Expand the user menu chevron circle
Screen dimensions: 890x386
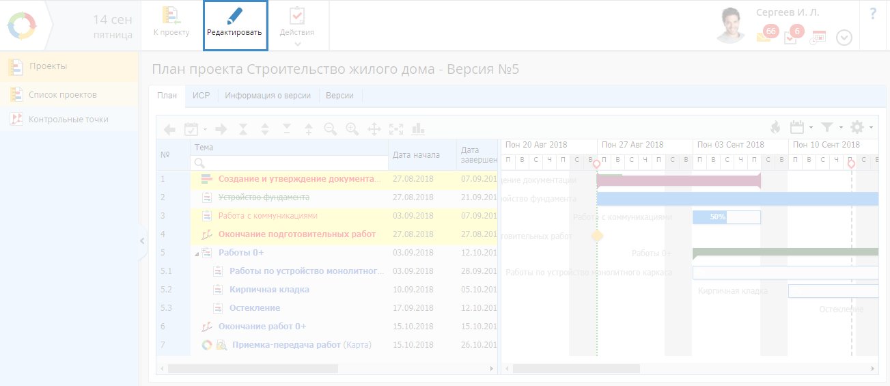[x=844, y=38]
